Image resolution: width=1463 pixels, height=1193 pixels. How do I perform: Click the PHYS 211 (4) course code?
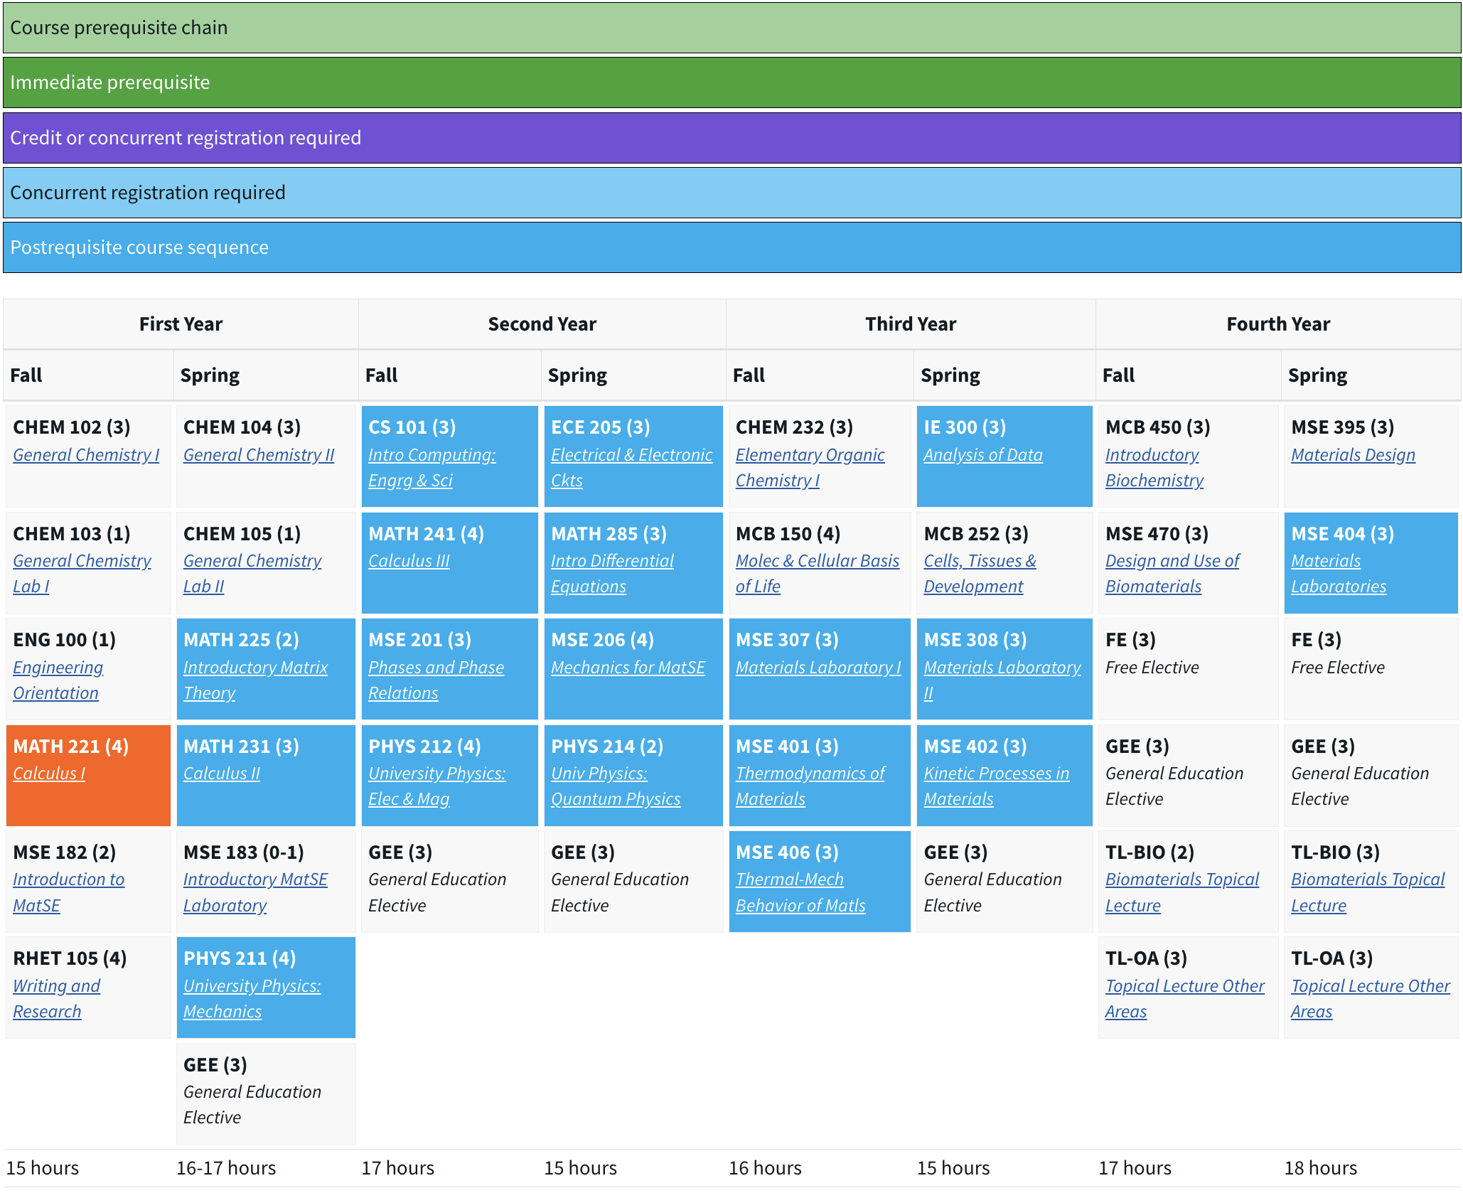(240, 958)
